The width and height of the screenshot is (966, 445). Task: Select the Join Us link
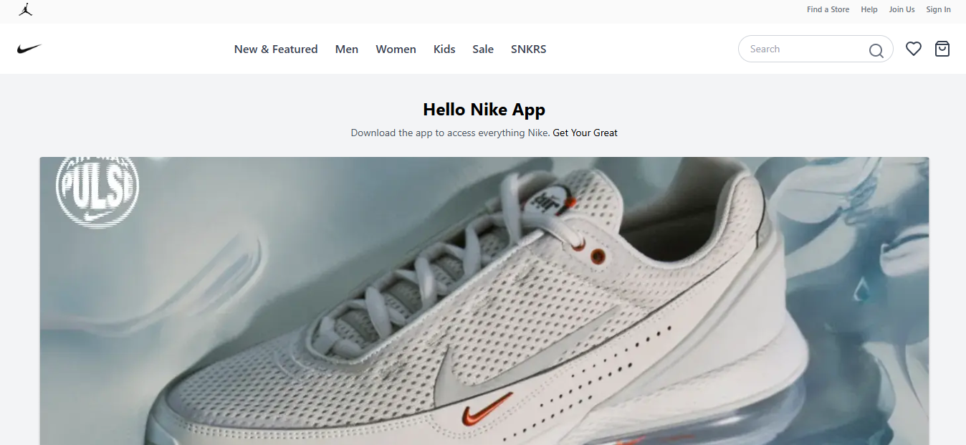tap(902, 9)
